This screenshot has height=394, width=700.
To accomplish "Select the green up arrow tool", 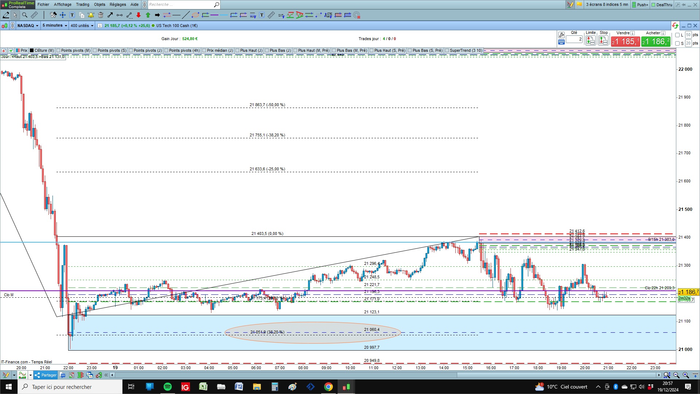I will pos(148,15).
